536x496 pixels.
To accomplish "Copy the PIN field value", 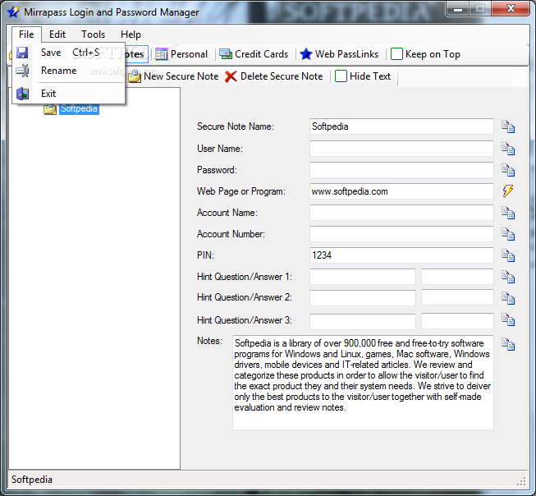I will pos(508,255).
